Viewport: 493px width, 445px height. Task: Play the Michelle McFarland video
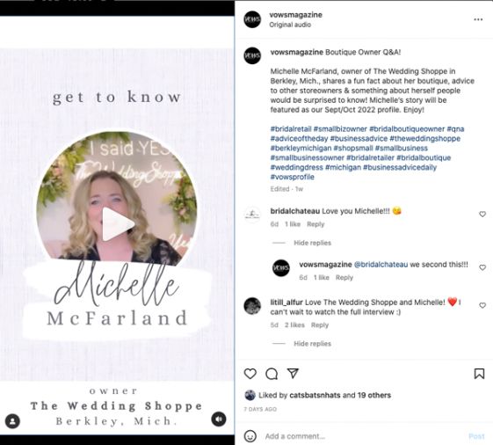click(119, 224)
